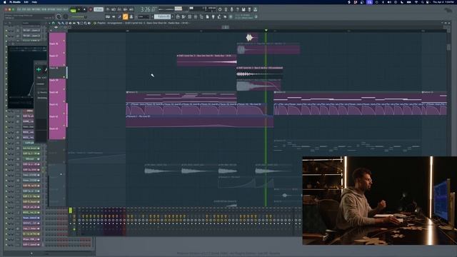Select the Playlist Slice tool
457x257 pixels.
tap(78, 23)
